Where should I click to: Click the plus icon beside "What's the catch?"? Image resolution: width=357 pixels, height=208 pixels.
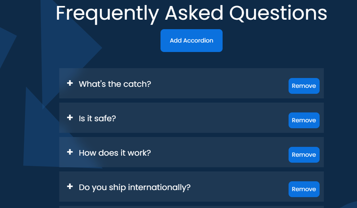pos(70,83)
